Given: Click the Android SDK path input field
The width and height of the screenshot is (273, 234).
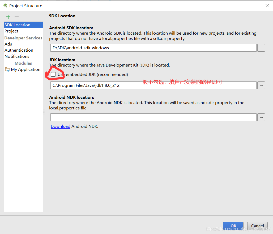Looking at the screenshot, I should 153,48.
